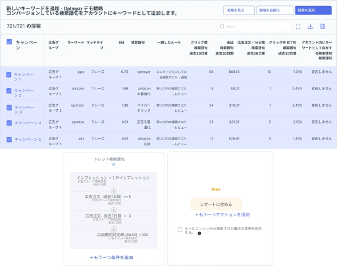Toggle the fullscreen expand icon
Viewport: 337px width, 267px height.
pyautogui.click(x=298, y=26)
